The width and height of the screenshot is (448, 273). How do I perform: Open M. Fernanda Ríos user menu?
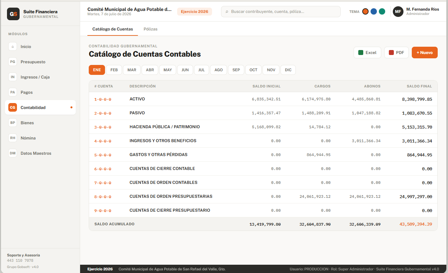tap(416, 12)
